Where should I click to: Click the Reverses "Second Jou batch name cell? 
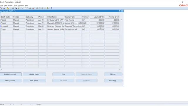(x=56, y=26)
